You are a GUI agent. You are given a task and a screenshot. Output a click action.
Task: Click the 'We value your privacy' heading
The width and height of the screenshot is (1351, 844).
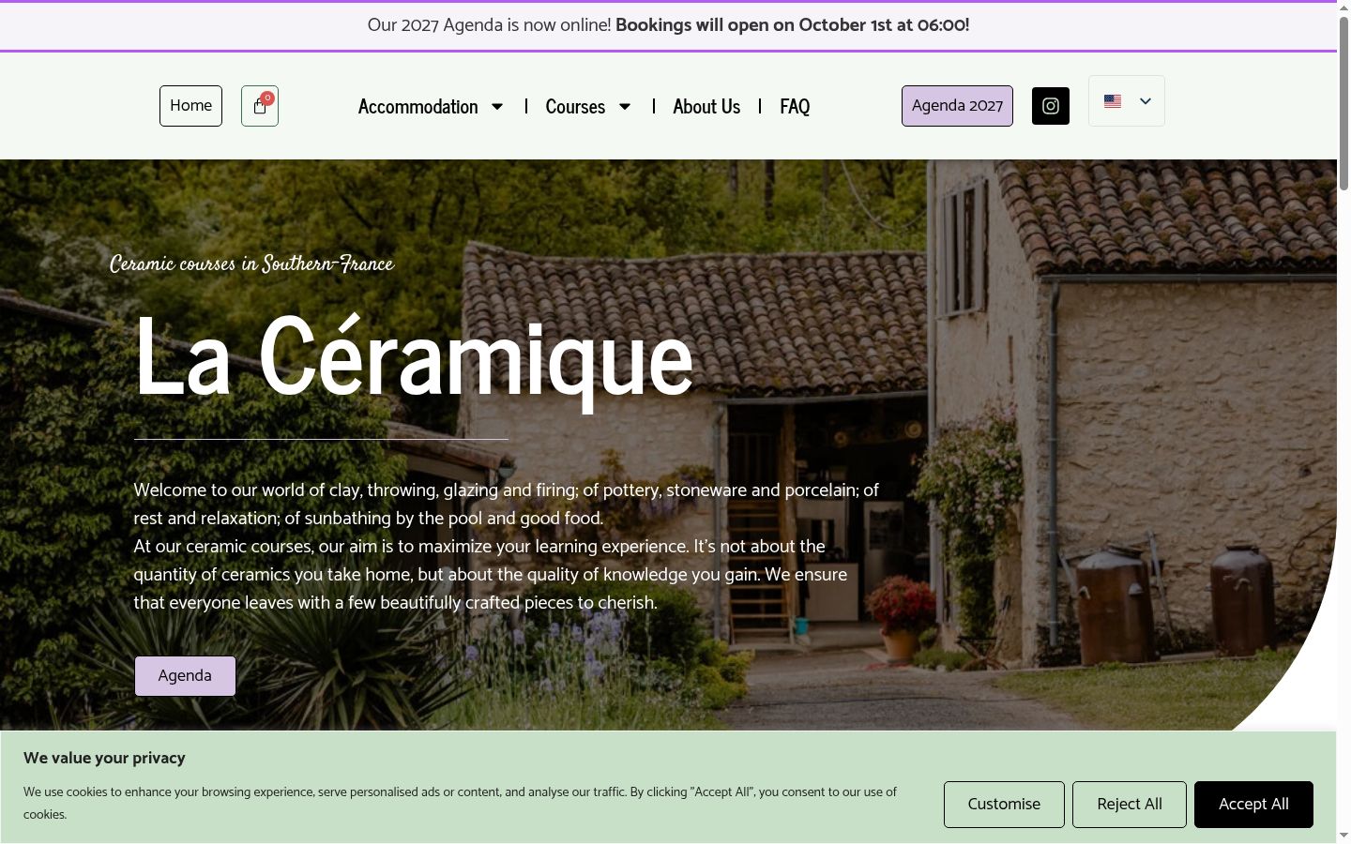pos(104,758)
